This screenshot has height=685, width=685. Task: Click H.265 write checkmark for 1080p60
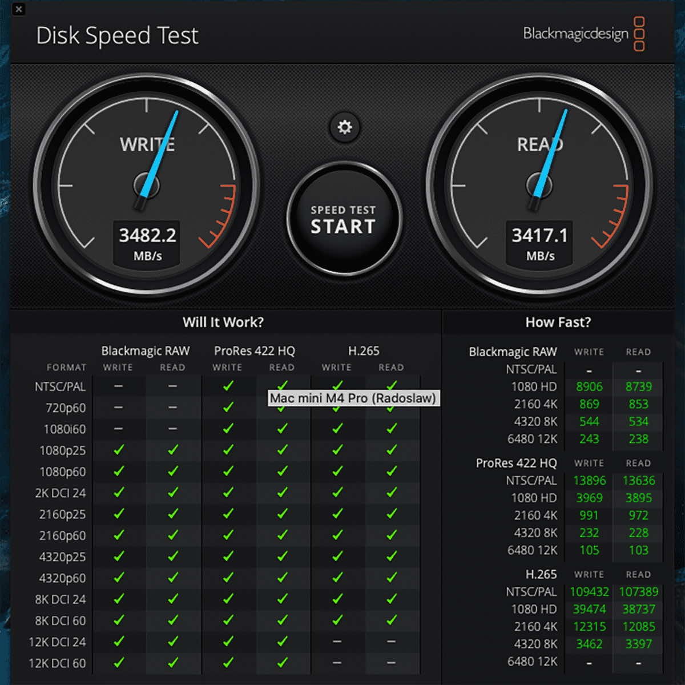[x=337, y=472]
